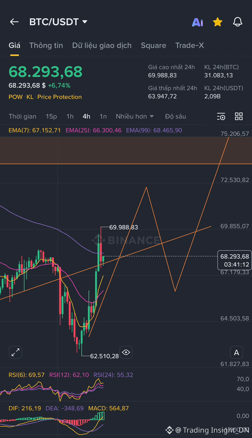Tap the back arrow icon
The width and height of the screenshot is (252, 438).
point(14,22)
